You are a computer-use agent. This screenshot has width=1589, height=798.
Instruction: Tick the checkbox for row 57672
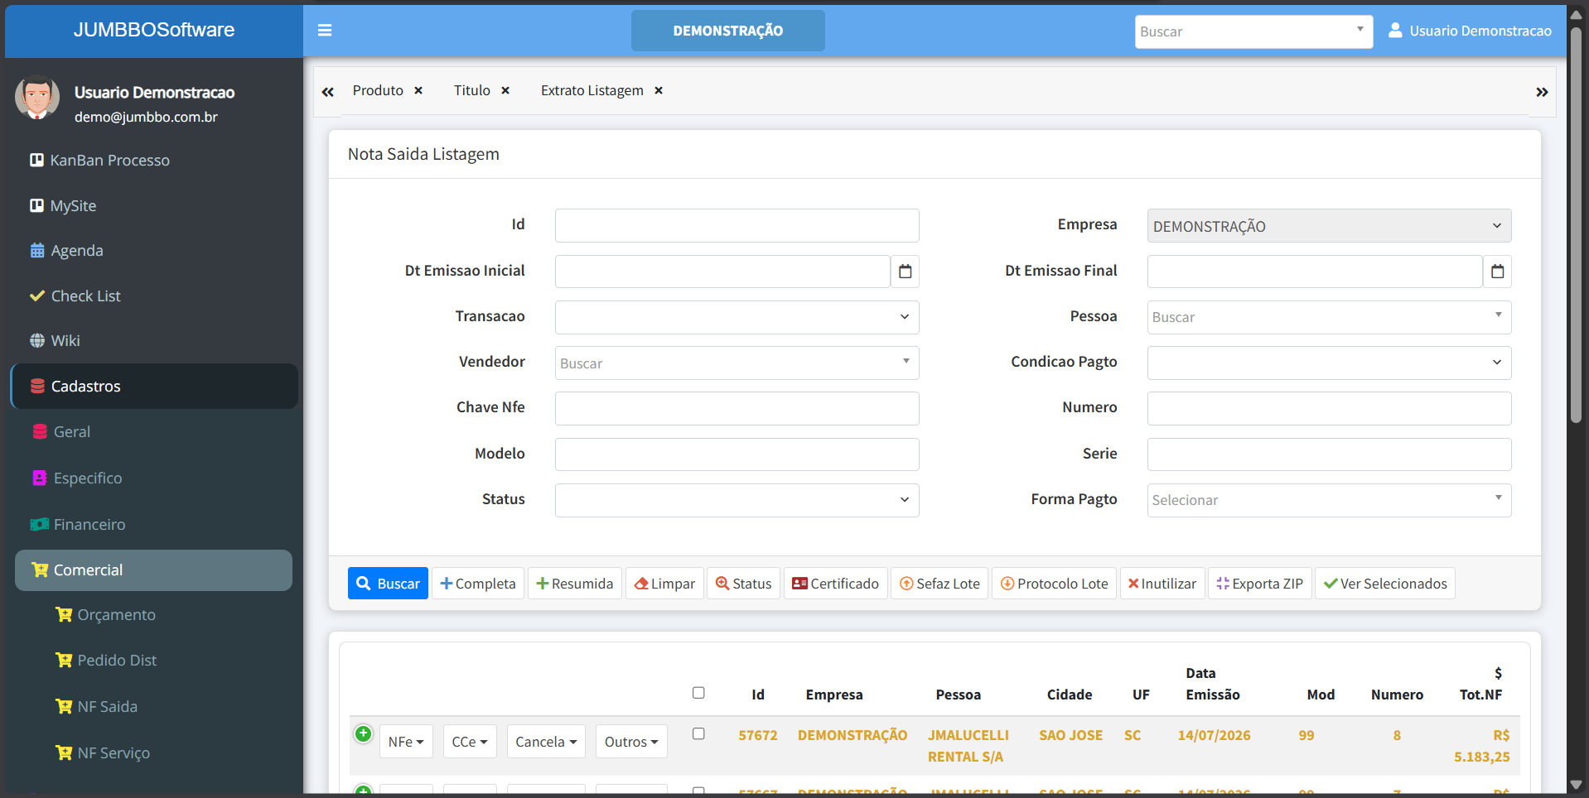pyautogui.click(x=698, y=734)
